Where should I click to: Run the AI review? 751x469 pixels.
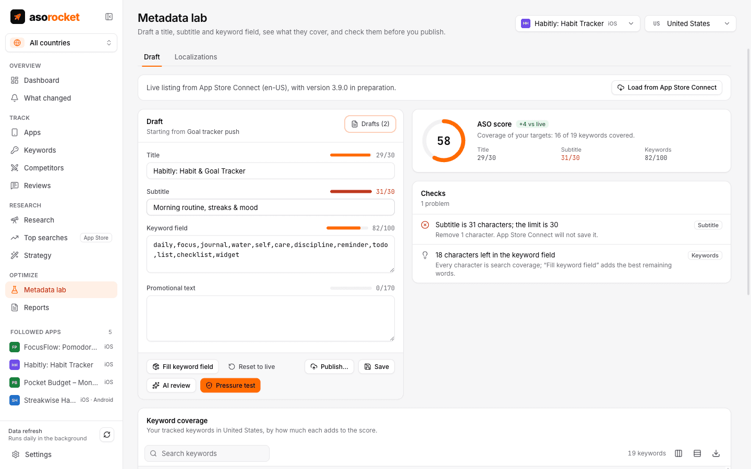(171, 386)
